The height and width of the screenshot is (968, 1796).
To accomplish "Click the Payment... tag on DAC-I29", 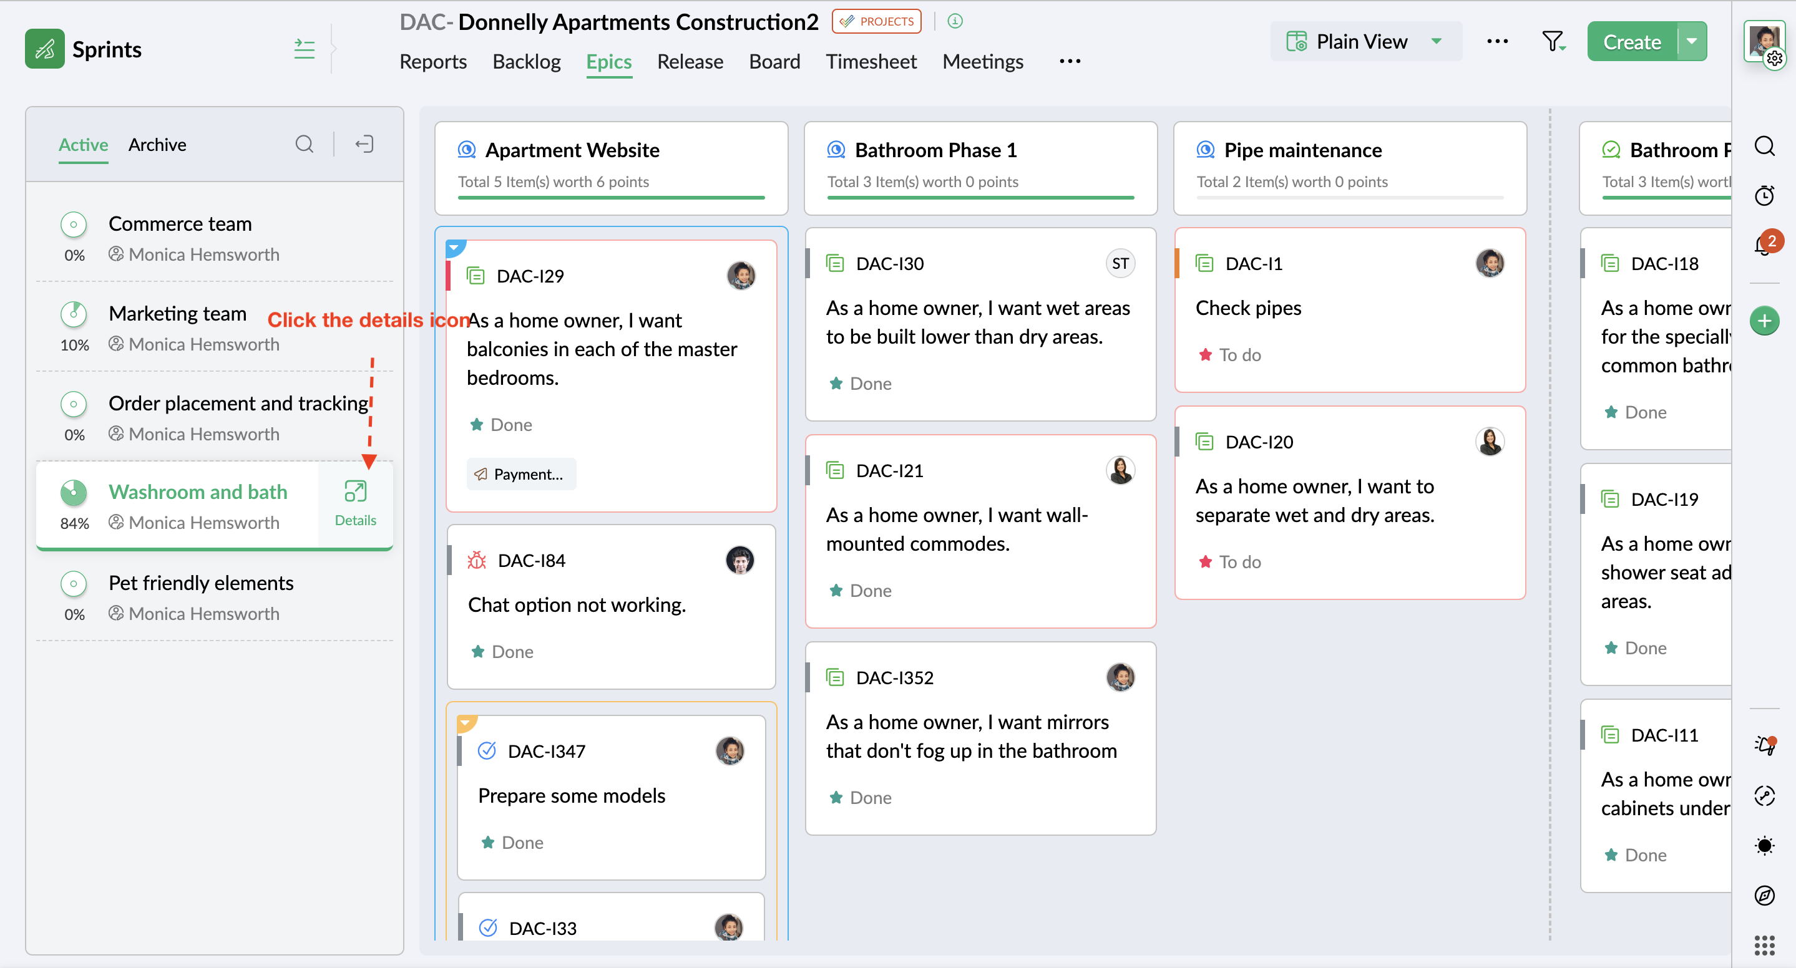I will pyautogui.click(x=522, y=474).
